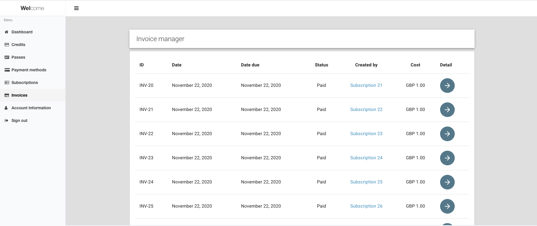Click the Invoices icon in sidebar
Viewport: 537px width, 226px height.
7,95
